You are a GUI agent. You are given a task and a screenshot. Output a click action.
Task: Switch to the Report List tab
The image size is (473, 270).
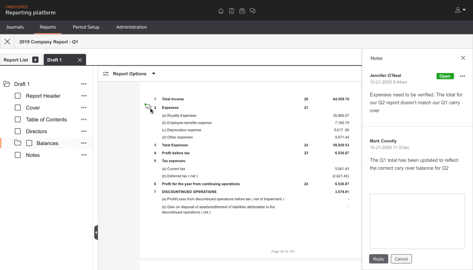[x=16, y=60]
